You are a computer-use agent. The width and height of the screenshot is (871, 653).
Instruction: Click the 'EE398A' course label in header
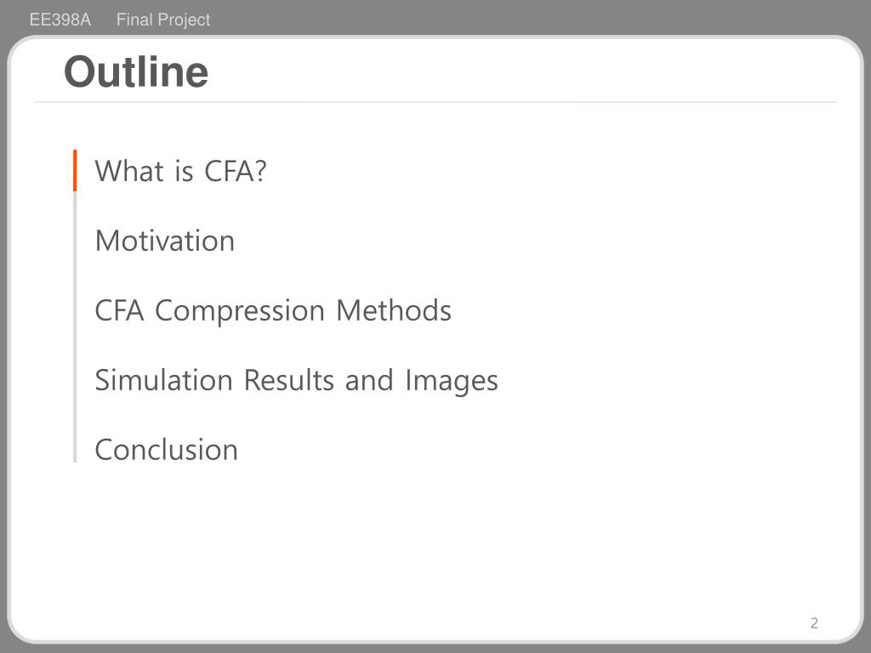coord(60,20)
